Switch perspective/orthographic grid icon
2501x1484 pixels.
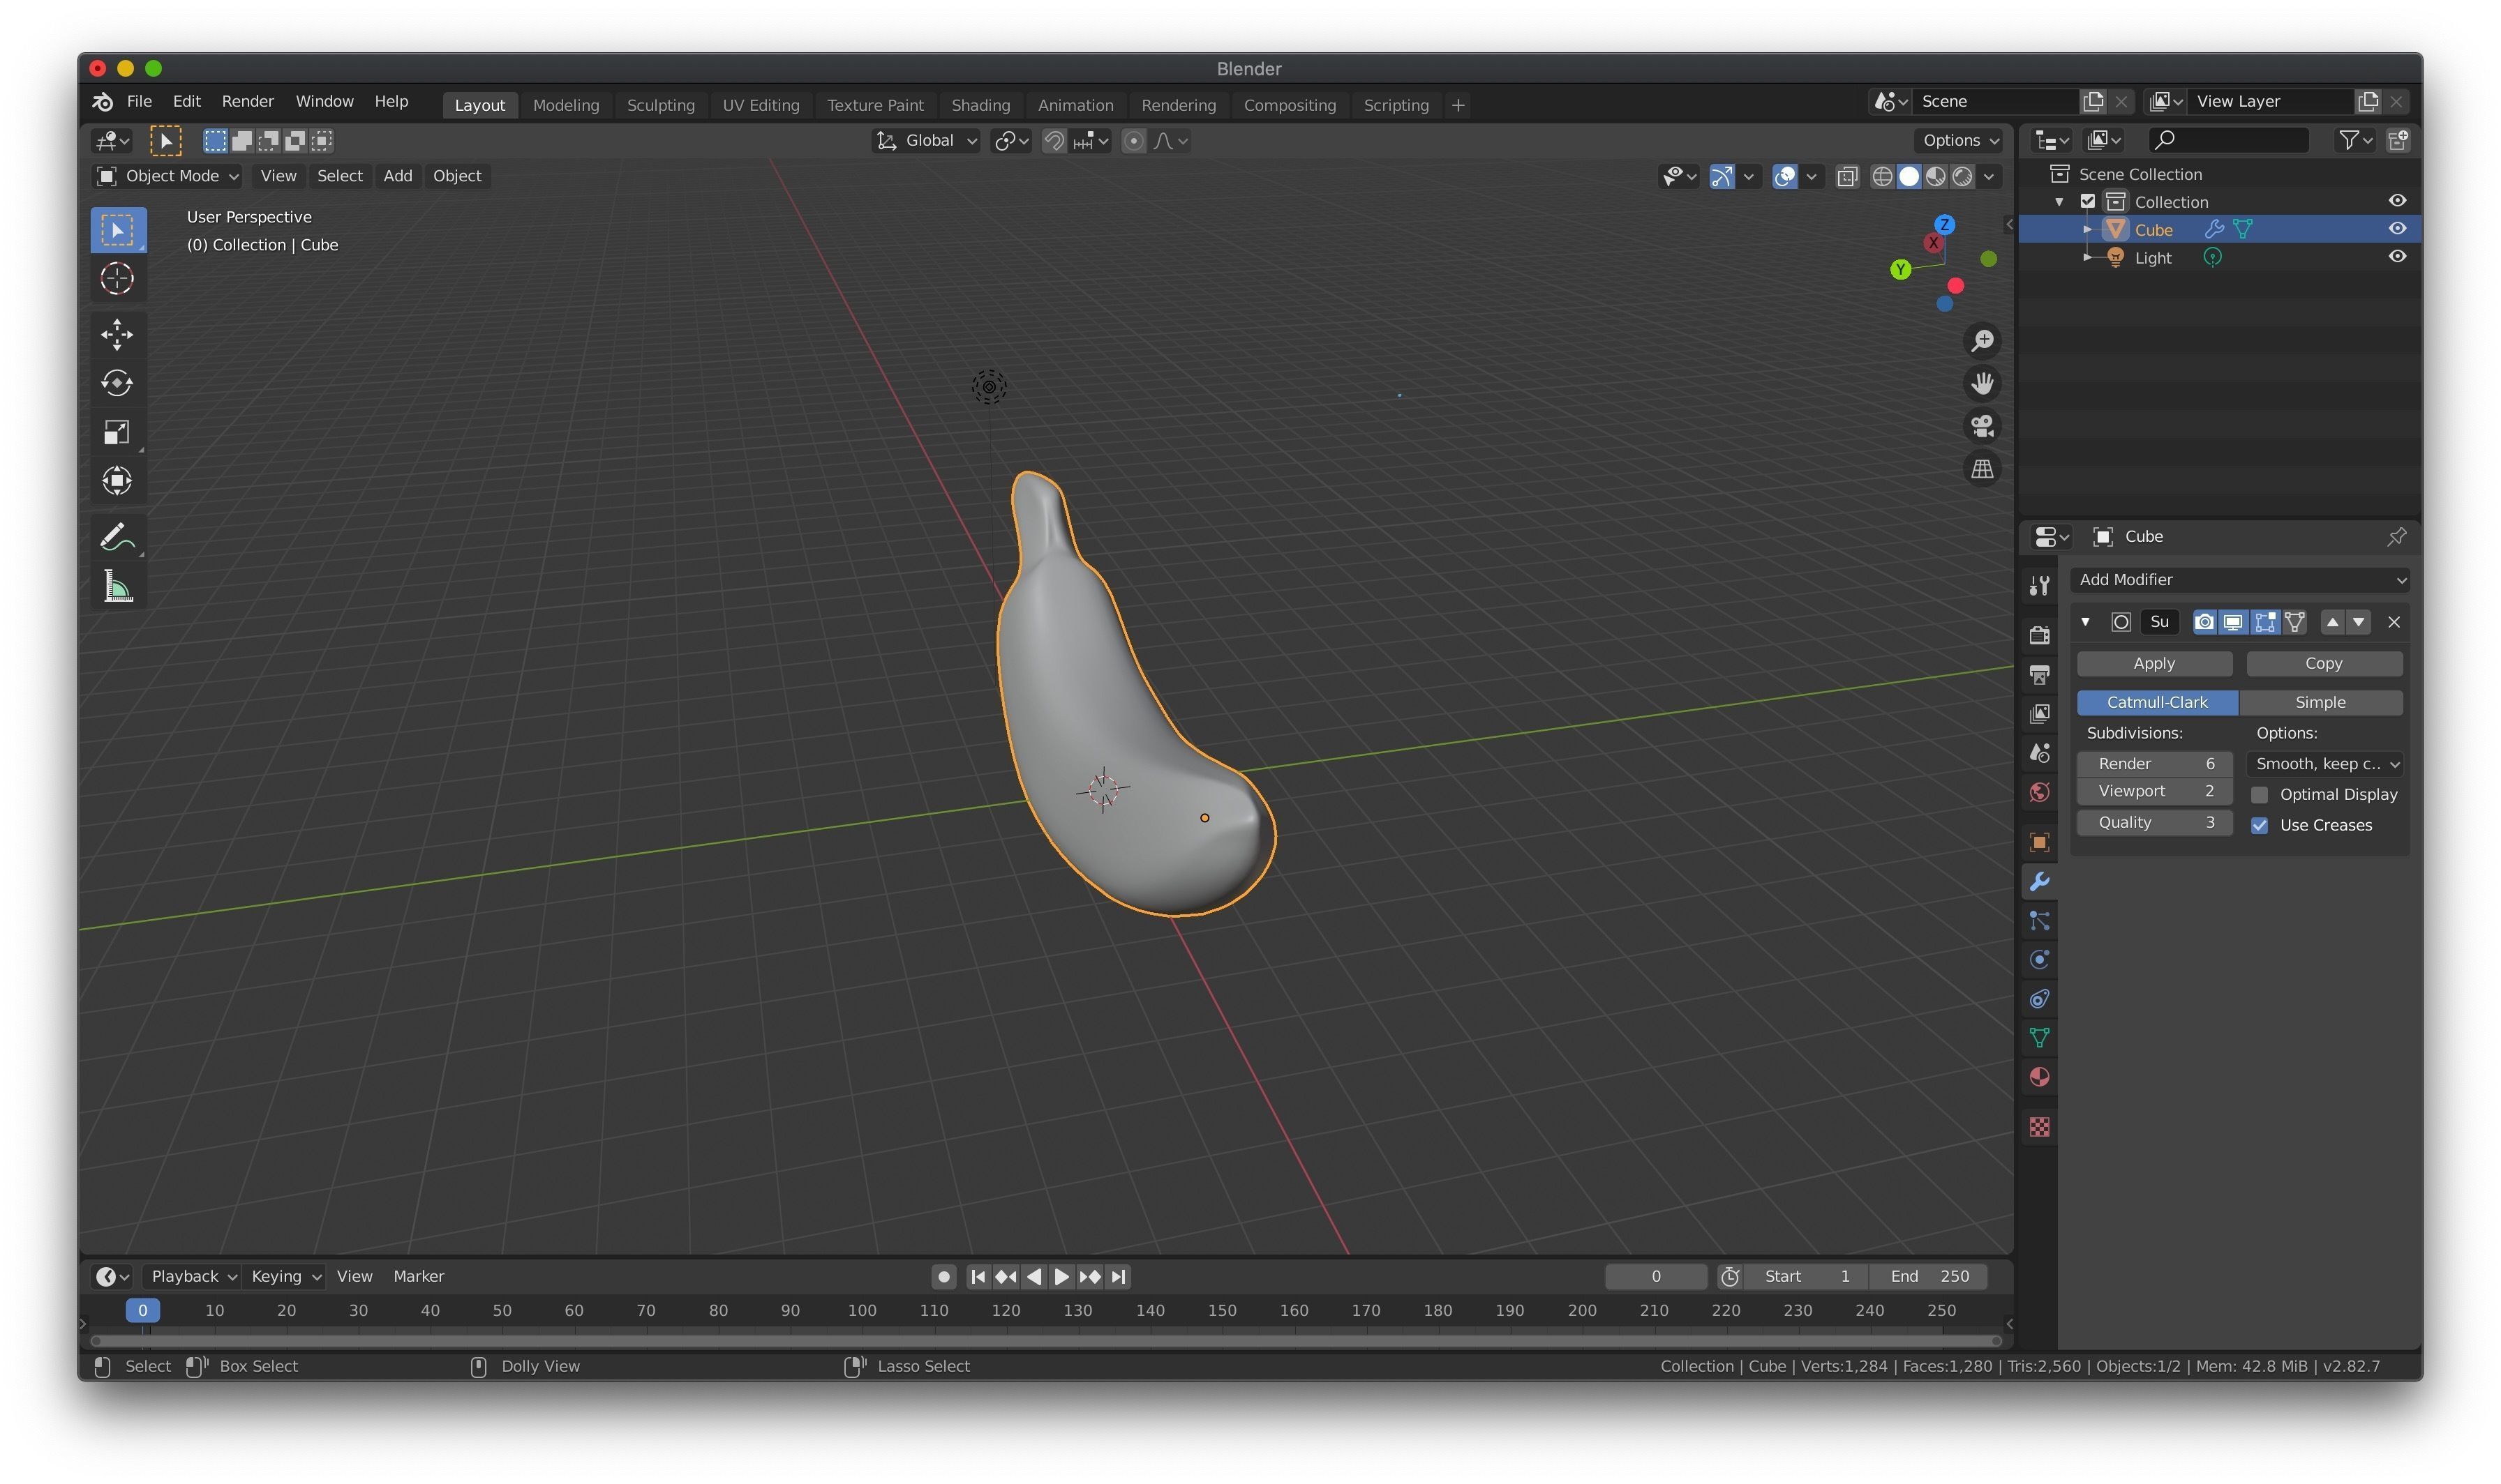click(1983, 469)
